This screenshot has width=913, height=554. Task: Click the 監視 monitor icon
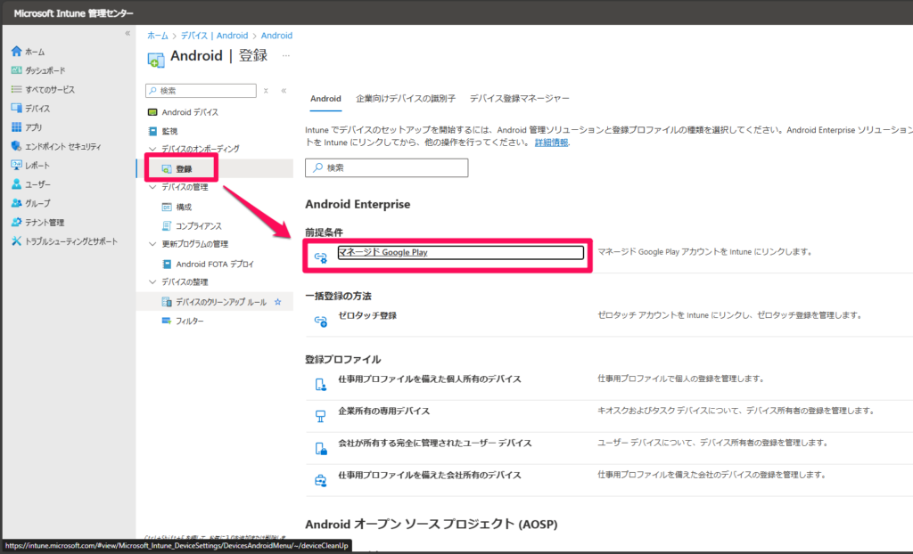pos(152,132)
